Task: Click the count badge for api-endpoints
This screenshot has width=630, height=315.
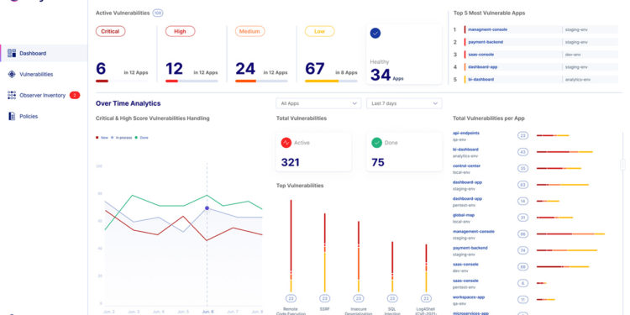Action: click(522, 136)
